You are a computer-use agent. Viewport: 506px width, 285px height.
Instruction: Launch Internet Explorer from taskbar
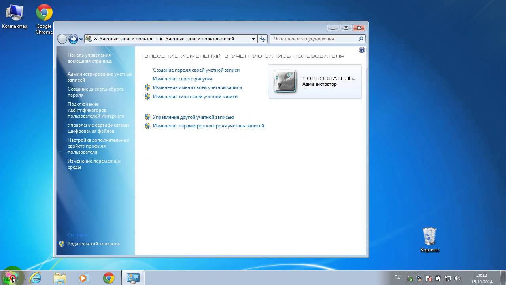pyautogui.click(x=36, y=278)
